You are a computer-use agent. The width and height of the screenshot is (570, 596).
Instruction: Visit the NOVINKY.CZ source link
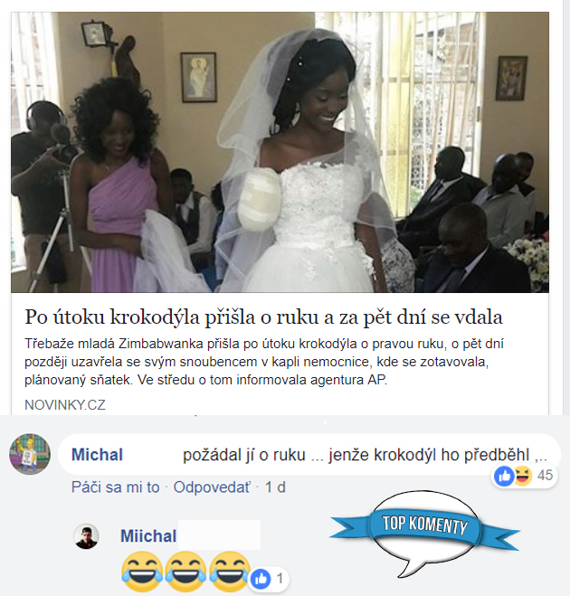pyautogui.click(x=65, y=405)
